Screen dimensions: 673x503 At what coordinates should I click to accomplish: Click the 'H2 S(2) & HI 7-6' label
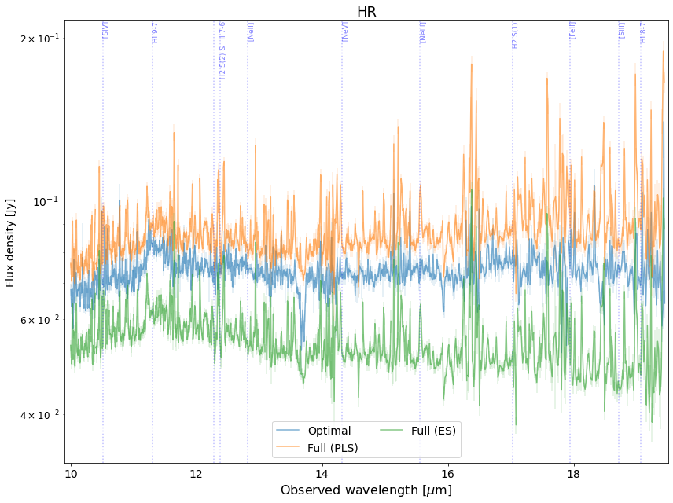222,50
